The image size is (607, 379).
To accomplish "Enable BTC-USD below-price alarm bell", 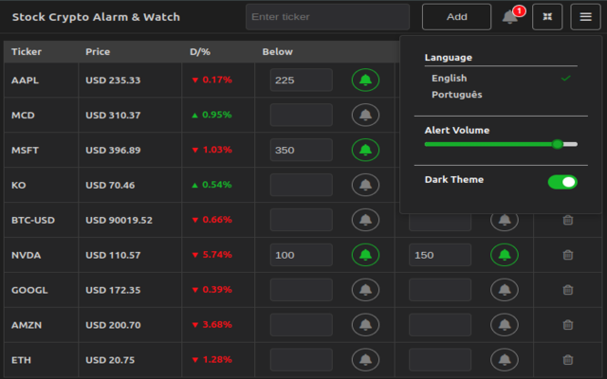I will [365, 220].
